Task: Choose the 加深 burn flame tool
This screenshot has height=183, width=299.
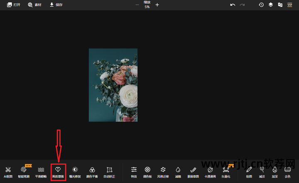Action: tap(274, 172)
